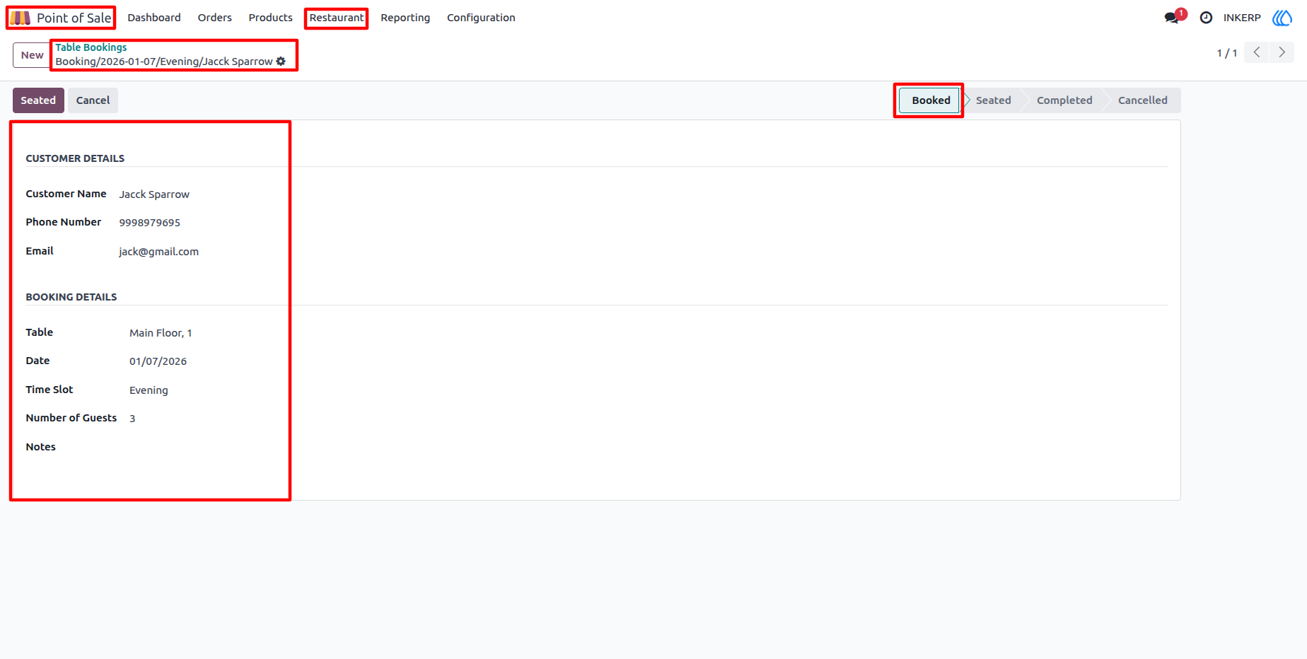The height and width of the screenshot is (659, 1307).
Task: Select the Booked status stage
Action: click(931, 100)
